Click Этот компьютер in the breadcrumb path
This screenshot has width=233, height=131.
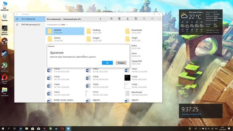pyautogui.click(x=54, y=19)
